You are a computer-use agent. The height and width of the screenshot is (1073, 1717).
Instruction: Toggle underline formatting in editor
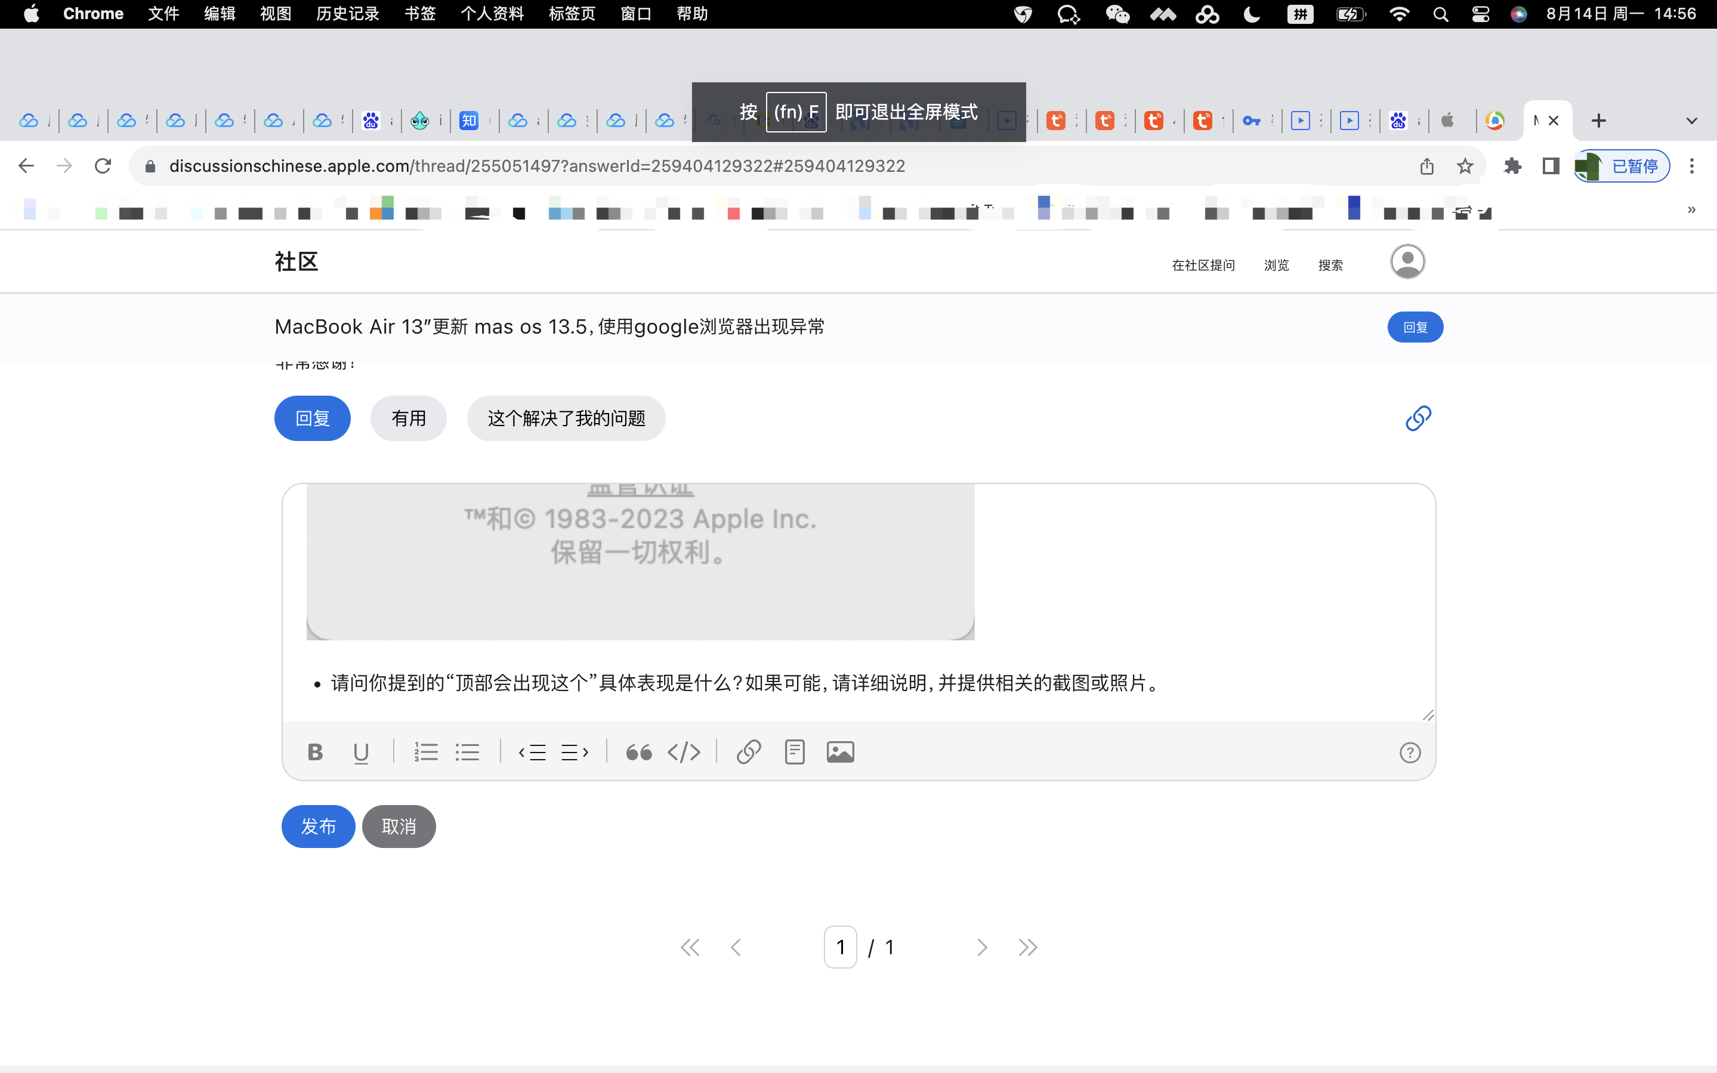pyautogui.click(x=361, y=753)
